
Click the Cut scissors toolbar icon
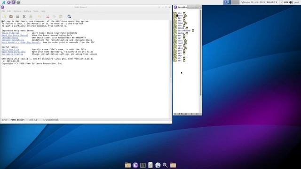click(x=48, y=16)
